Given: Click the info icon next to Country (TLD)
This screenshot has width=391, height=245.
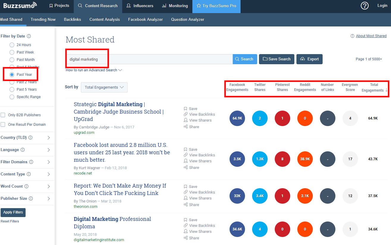Looking at the screenshot, I should (30, 138).
